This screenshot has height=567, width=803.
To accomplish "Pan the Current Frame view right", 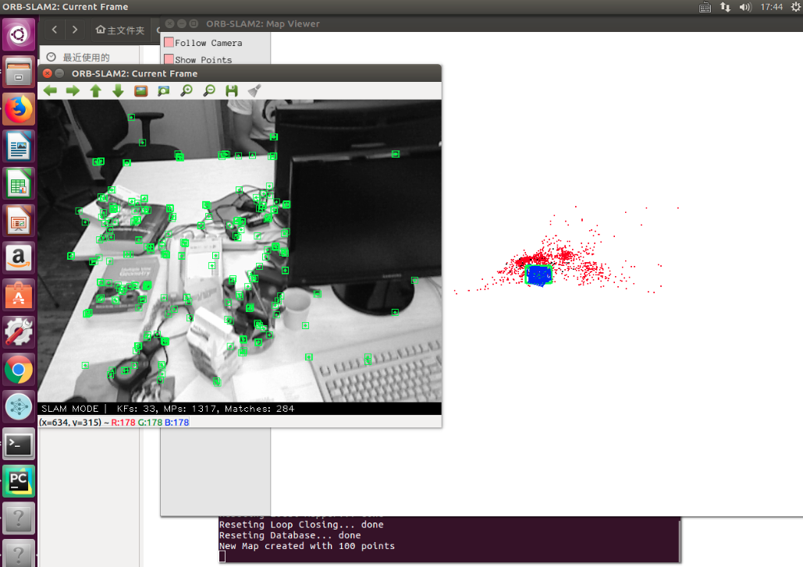I will pos(72,90).
